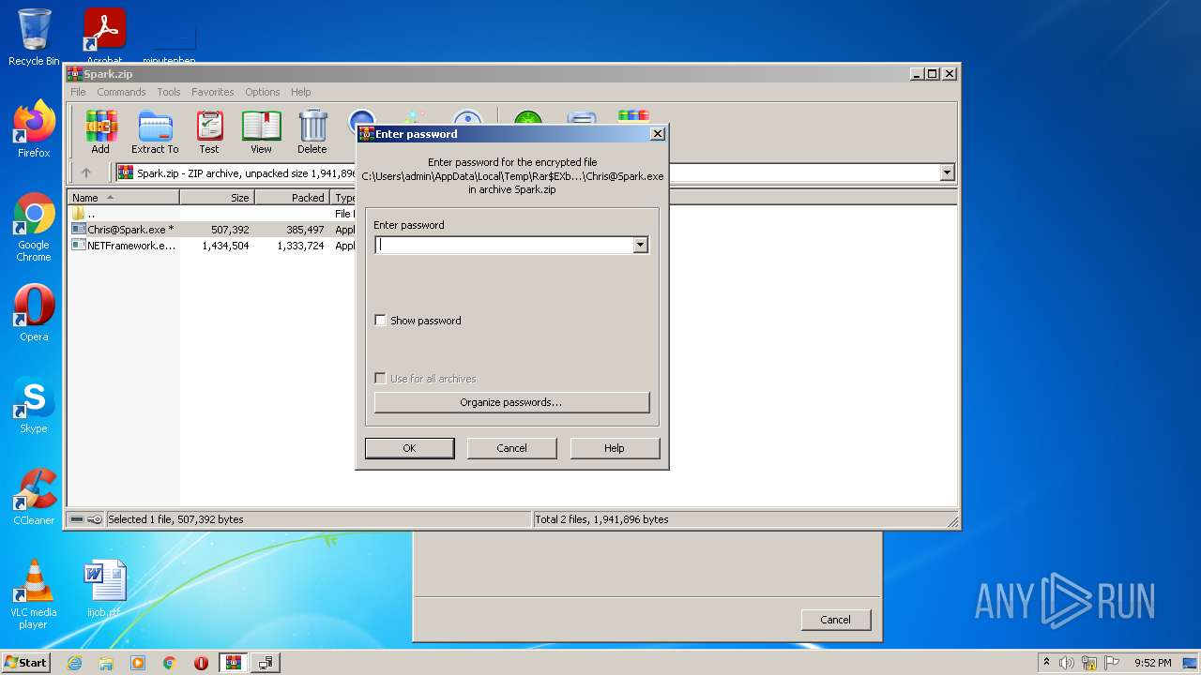The image size is (1201, 675).
Task: Click Organize passwords button
Action: tap(511, 402)
